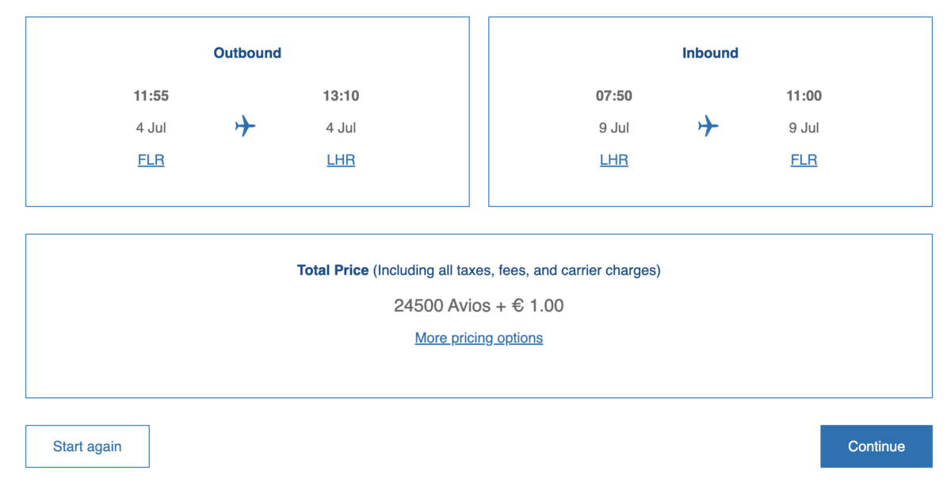
Task: Click the 11:00 inbound arrival time
Action: [804, 96]
